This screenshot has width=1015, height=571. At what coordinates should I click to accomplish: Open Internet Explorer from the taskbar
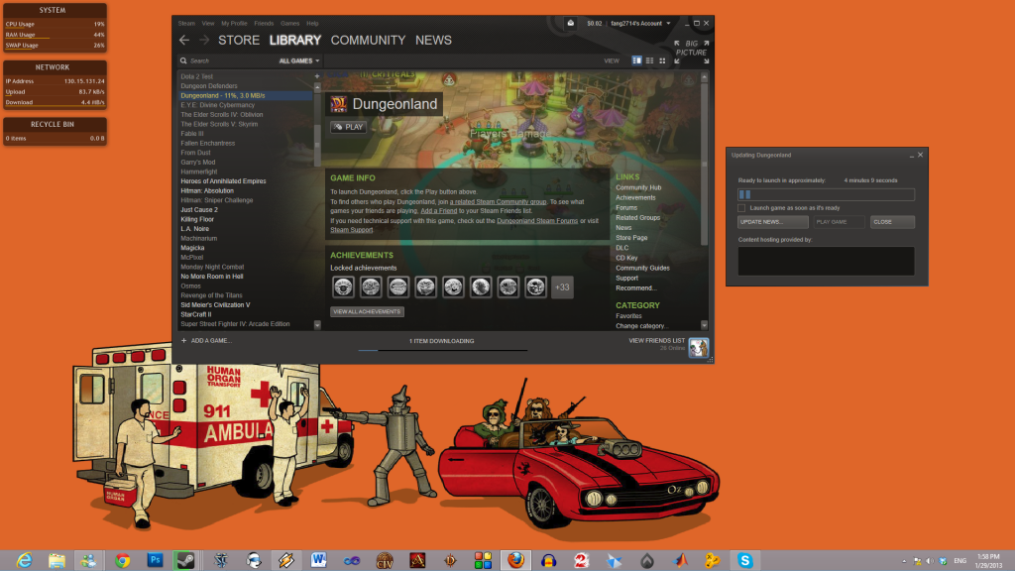click(24, 561)
